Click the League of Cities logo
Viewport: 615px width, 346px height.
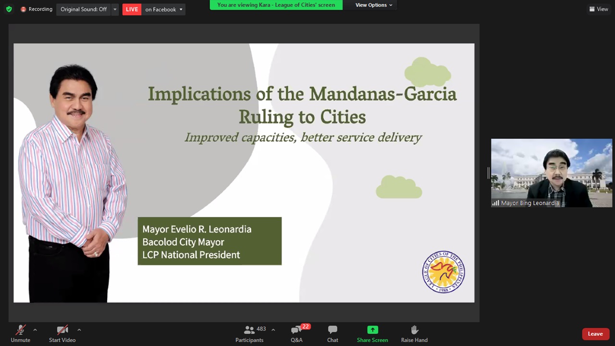(443, 272)
